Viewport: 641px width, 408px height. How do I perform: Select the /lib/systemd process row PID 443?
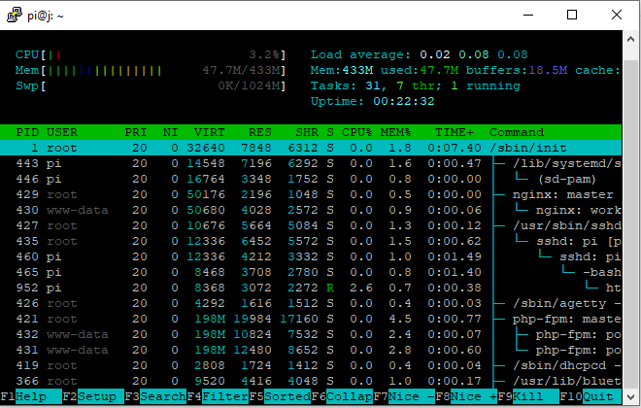point(311,163)
